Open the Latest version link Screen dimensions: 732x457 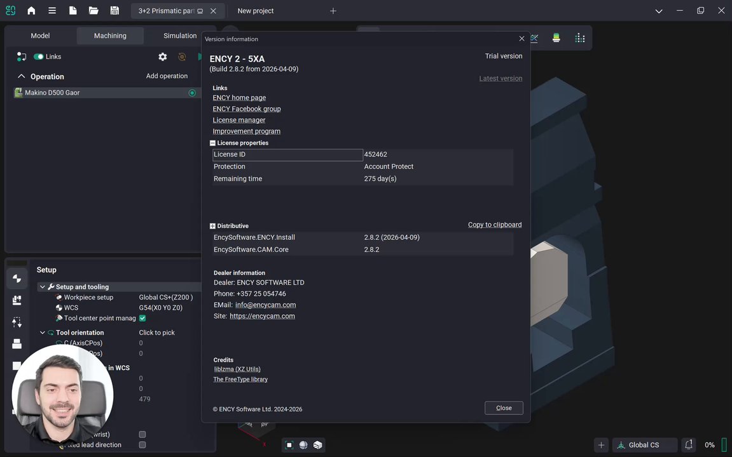[501, 78]
